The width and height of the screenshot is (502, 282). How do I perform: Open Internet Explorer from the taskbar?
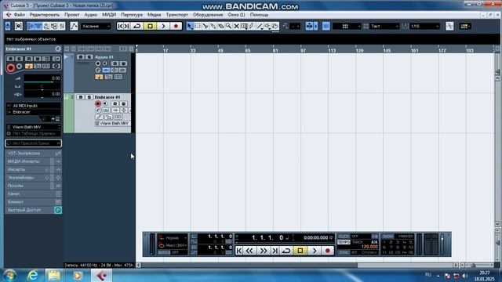coord(32,275)
